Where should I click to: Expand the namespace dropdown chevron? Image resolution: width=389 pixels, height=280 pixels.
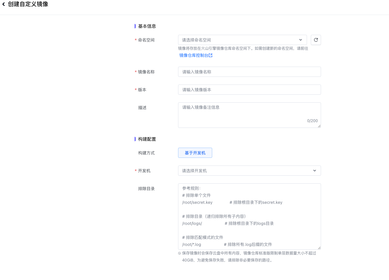(300, 40)
